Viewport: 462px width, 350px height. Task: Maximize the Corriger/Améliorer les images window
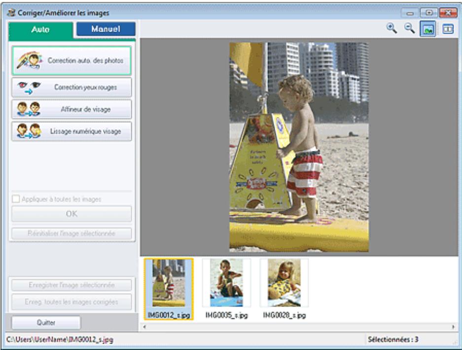click(428, 13)
